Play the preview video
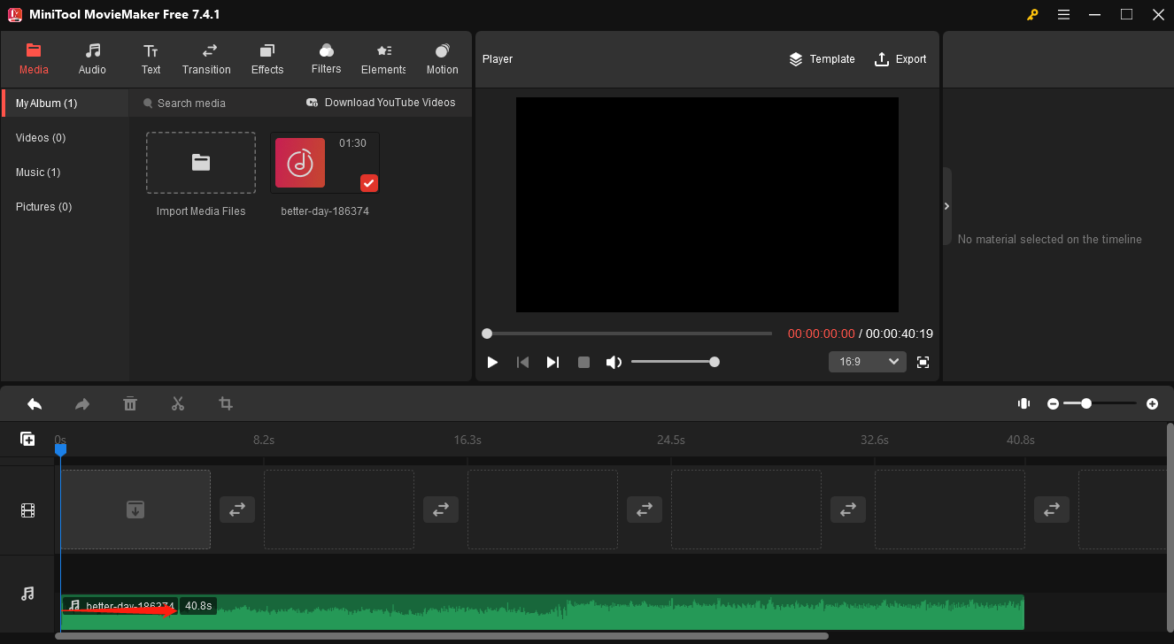 coord(493,362)
